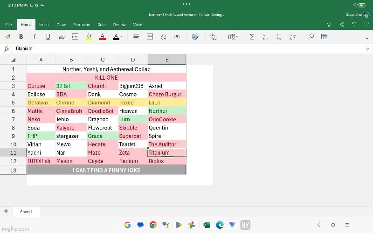Switch to the View tab
Image resolution: width=373 pixels, height=233 pixels.
click(138, 25)
